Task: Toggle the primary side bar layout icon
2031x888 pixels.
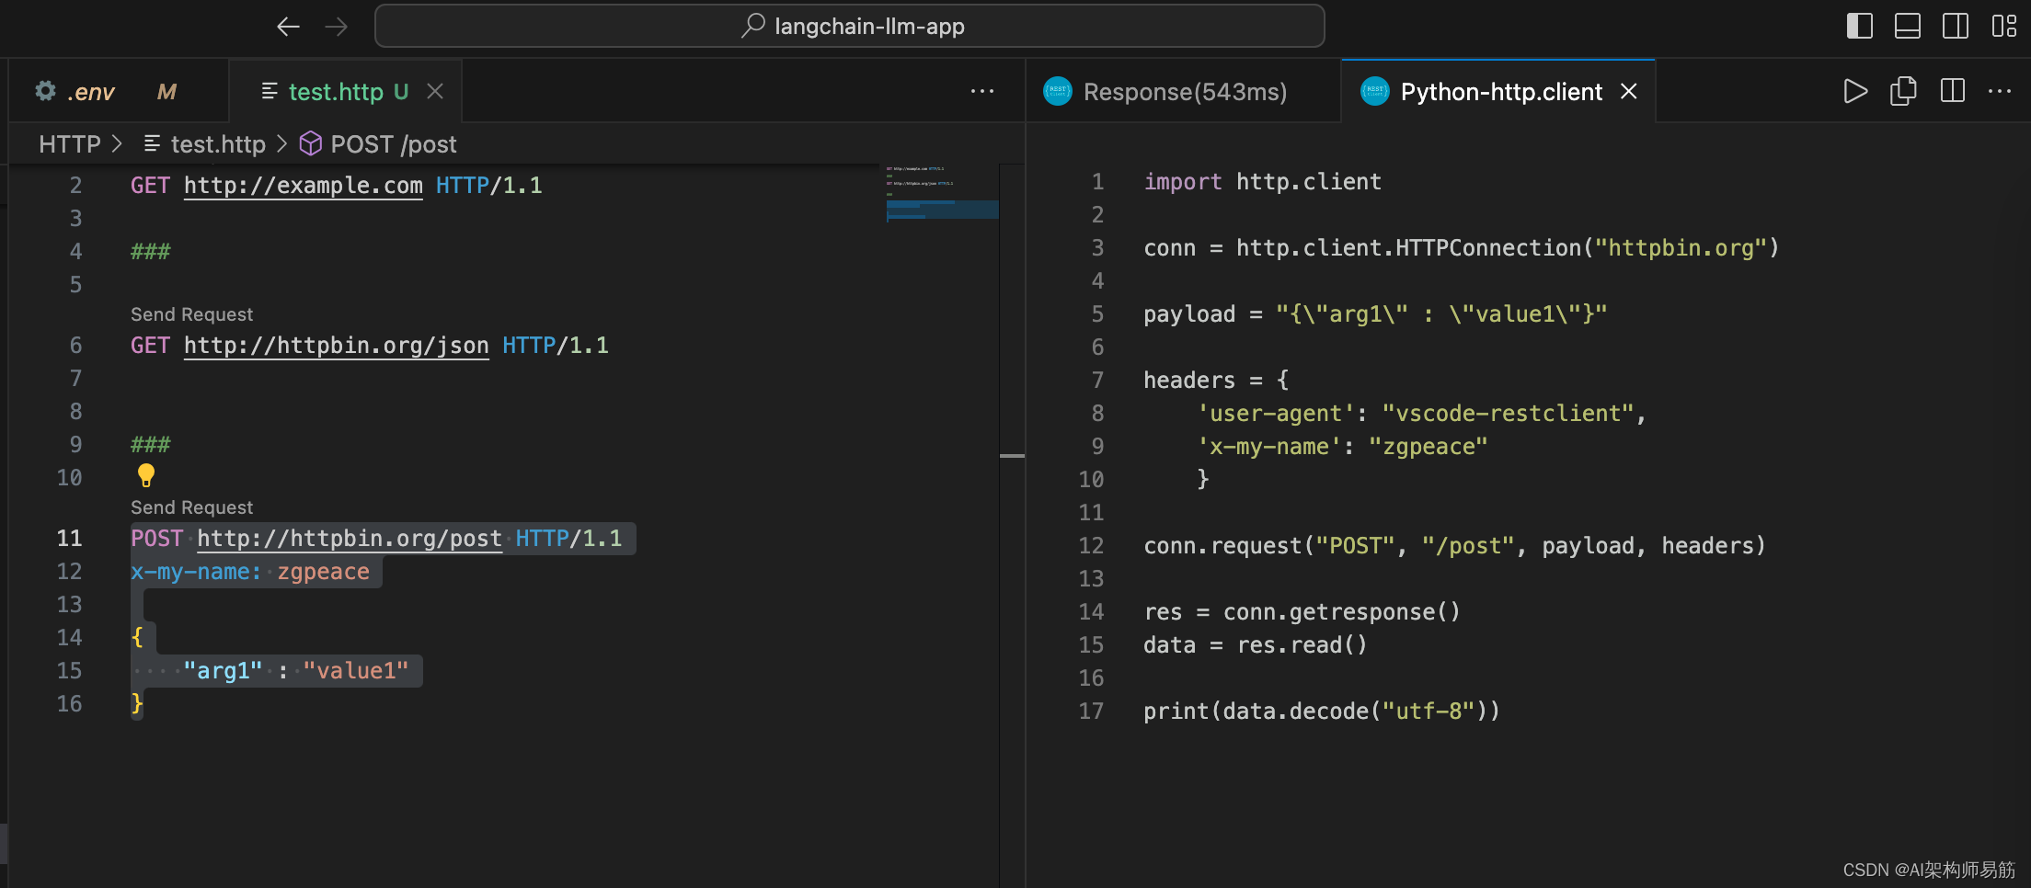Action: (x=1860, y=26)
